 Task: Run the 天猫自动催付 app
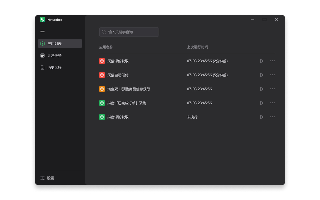click(x=262, y=75)
